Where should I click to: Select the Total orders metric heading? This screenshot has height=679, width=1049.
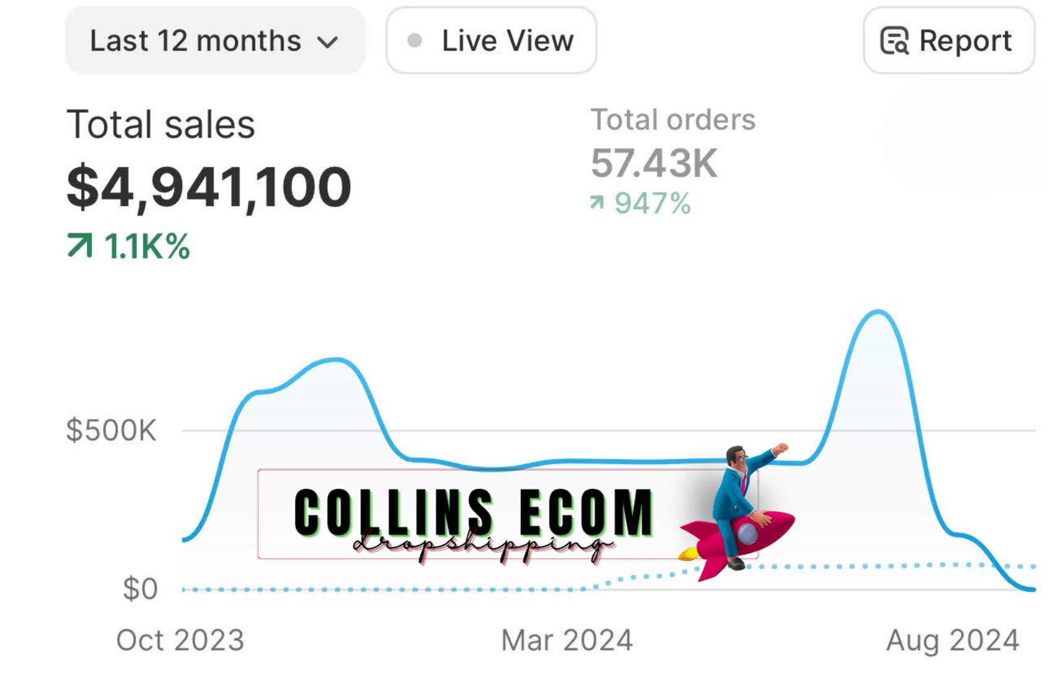point(673,120)
